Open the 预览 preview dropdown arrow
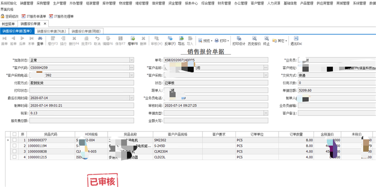 pyautogui.click(x=212, y=41)
